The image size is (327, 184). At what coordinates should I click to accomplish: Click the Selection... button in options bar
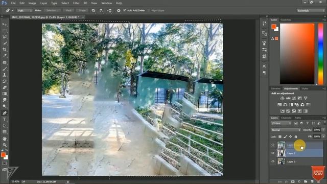click(53, 10)
